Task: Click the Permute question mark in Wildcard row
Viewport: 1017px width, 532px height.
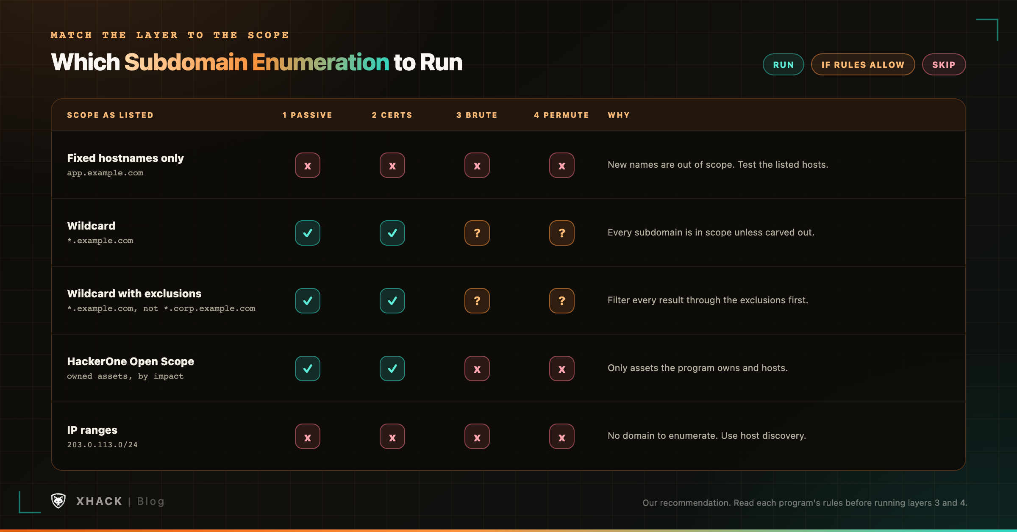Action: click(x=562, y=233)
